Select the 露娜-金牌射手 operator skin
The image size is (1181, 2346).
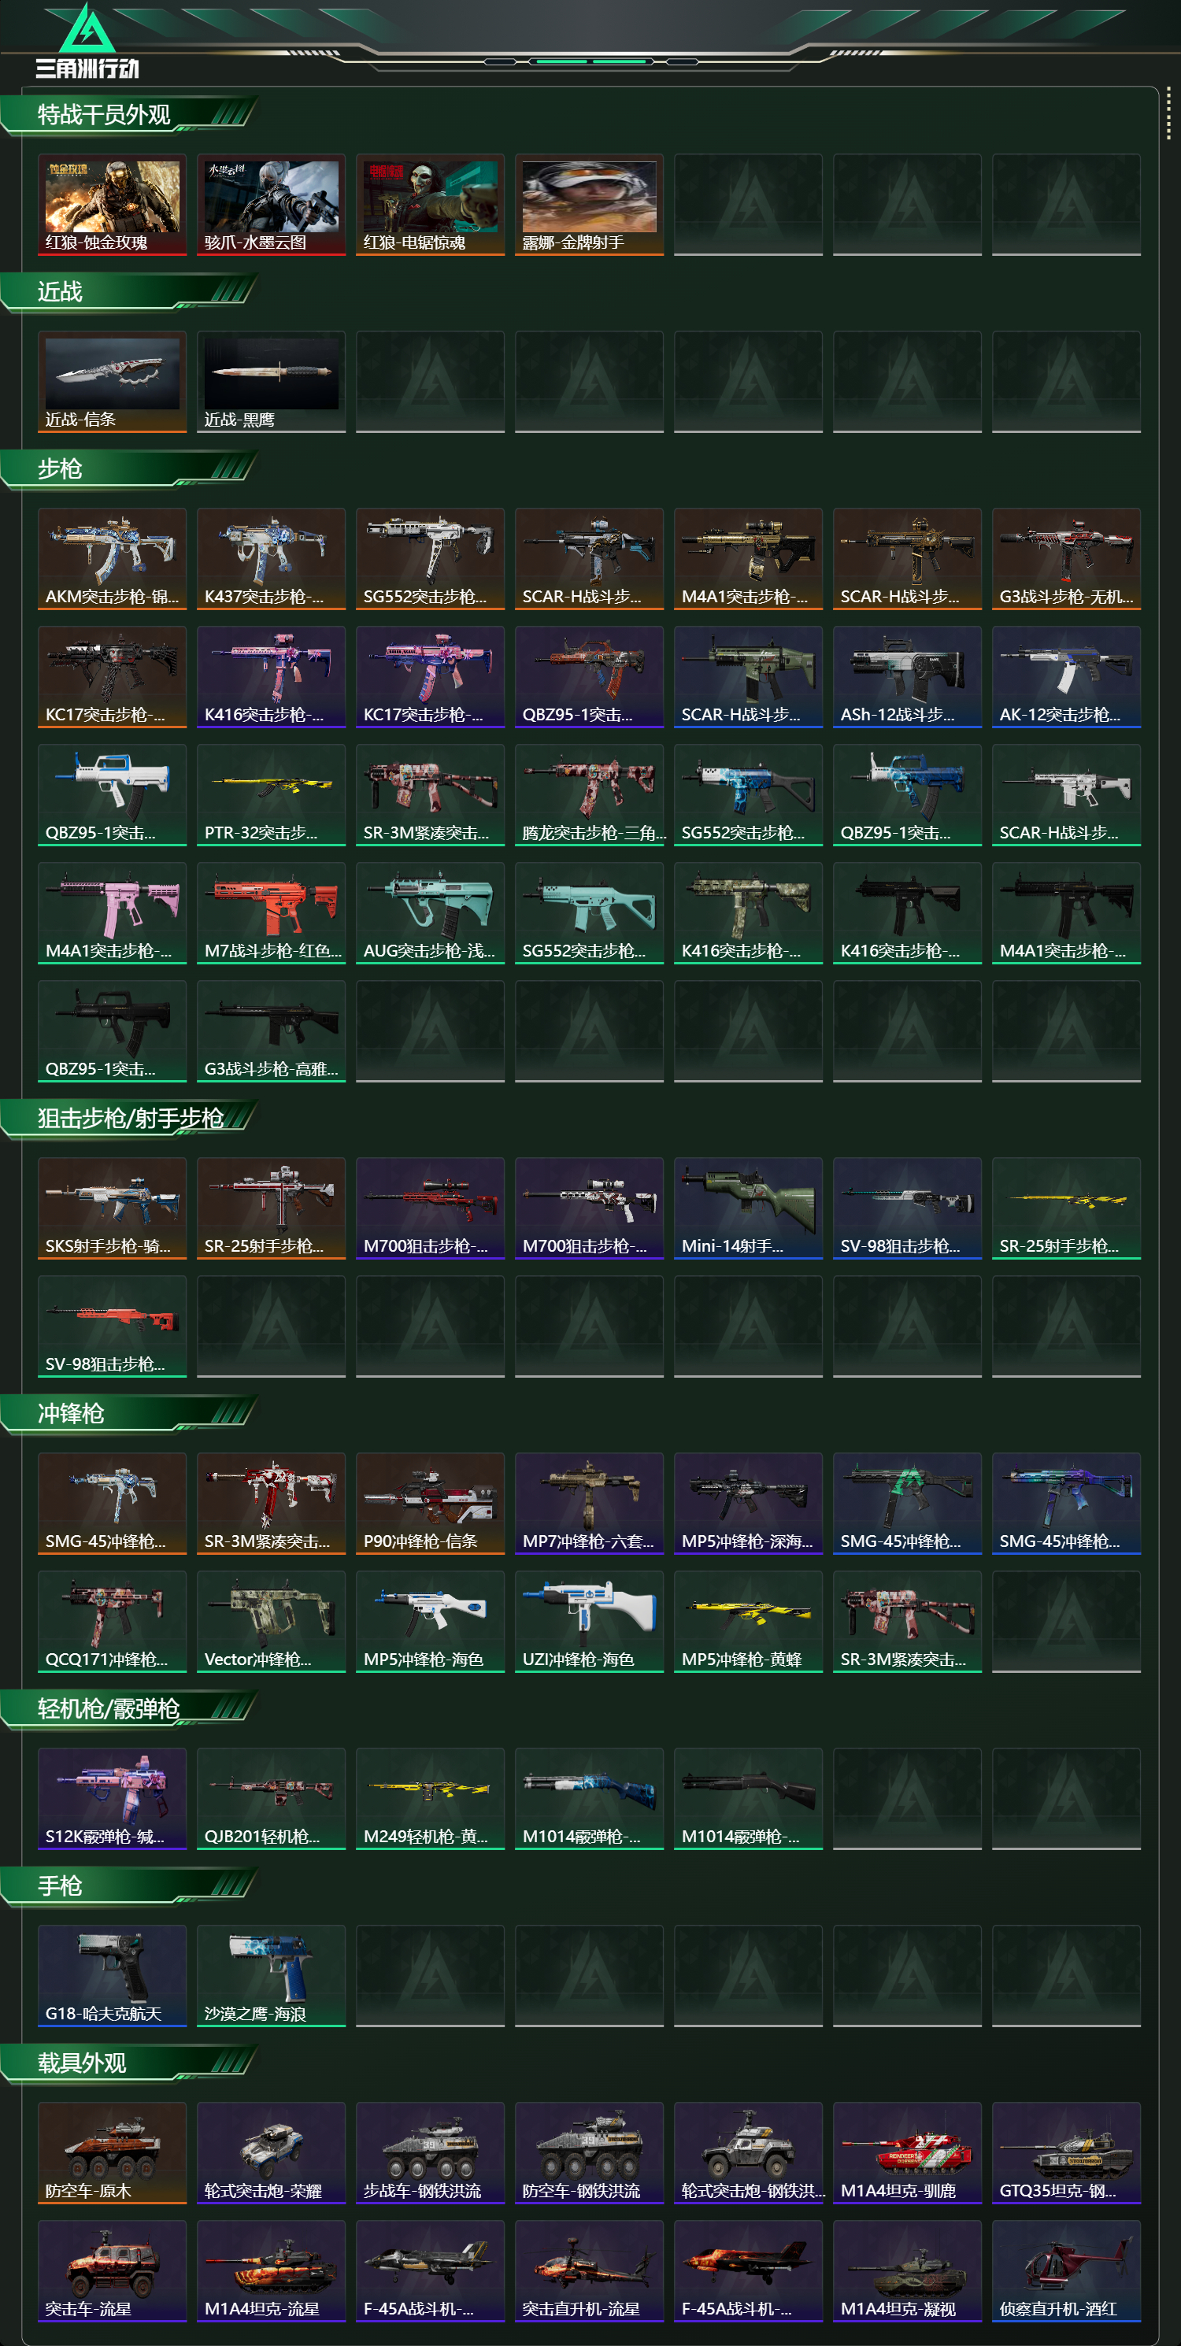tap(589, 205)
